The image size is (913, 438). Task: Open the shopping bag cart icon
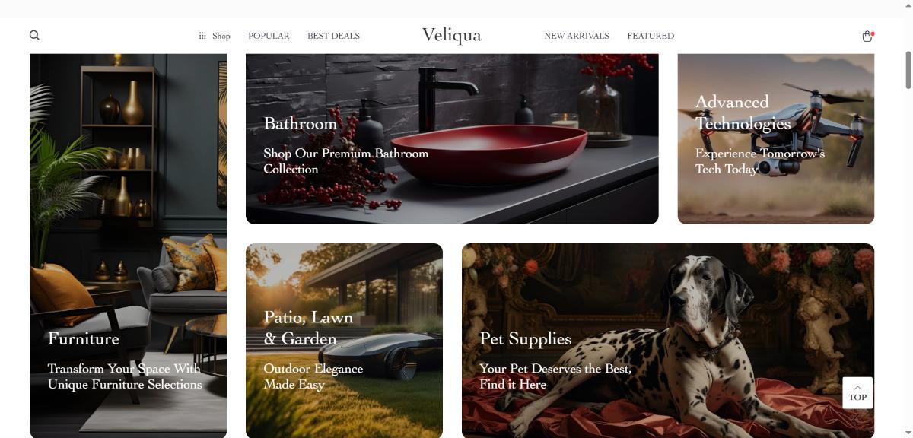(x=867, y=36)
